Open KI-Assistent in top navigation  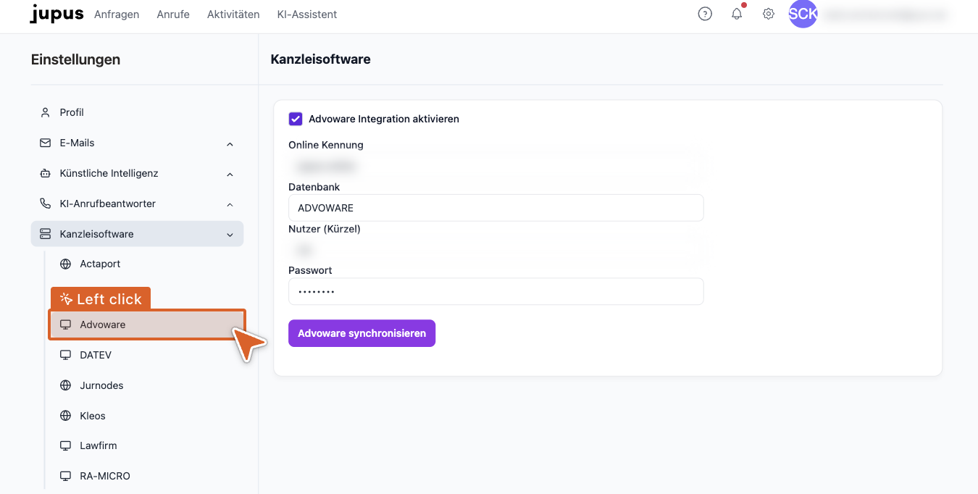(307, 14)
